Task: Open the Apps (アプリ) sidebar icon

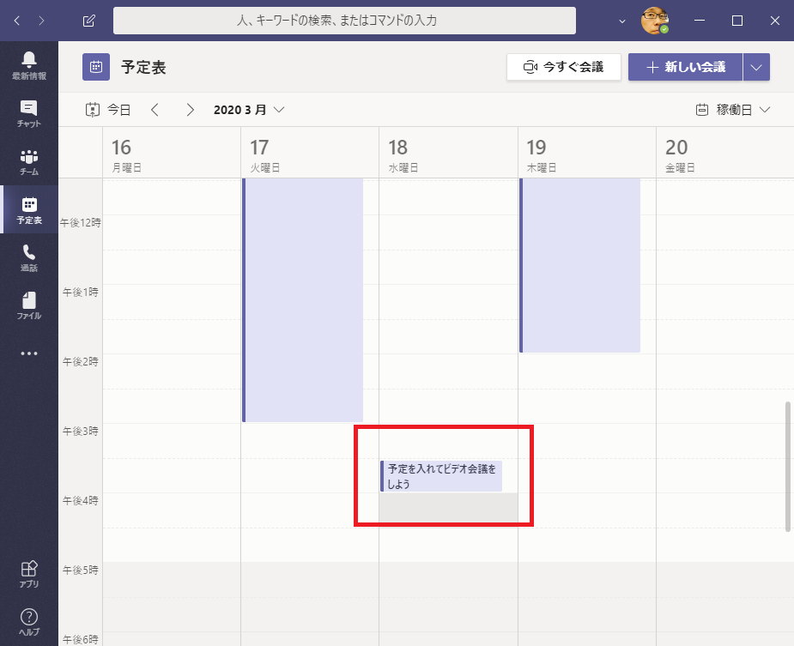Action: click(x=29, y=574)
